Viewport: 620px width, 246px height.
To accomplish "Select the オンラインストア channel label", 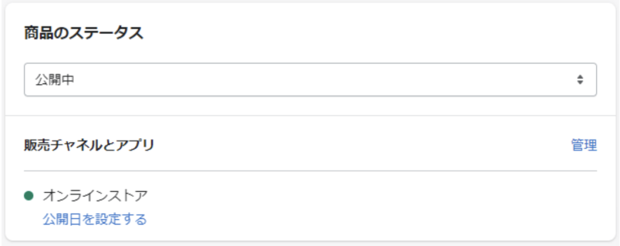I will point(95,196).
